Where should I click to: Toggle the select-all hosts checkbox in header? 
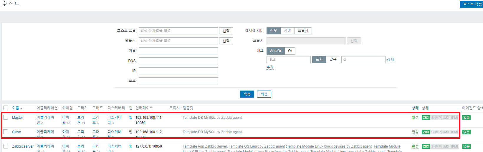click(6, 108)
